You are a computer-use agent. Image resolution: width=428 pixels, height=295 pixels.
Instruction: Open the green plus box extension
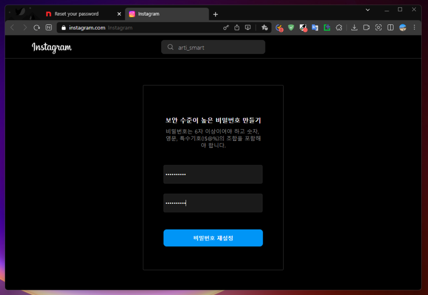click(x=327, y=27)
